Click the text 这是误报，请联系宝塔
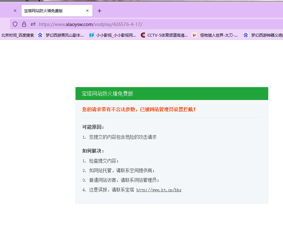The image size is (283, 225). coord(111,190)
